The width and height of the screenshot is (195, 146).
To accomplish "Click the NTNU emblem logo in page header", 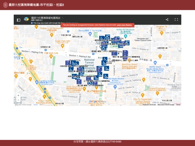I will (x=5, y=5).
